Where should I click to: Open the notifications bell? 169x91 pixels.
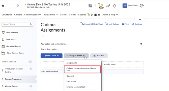pos(115,6)
